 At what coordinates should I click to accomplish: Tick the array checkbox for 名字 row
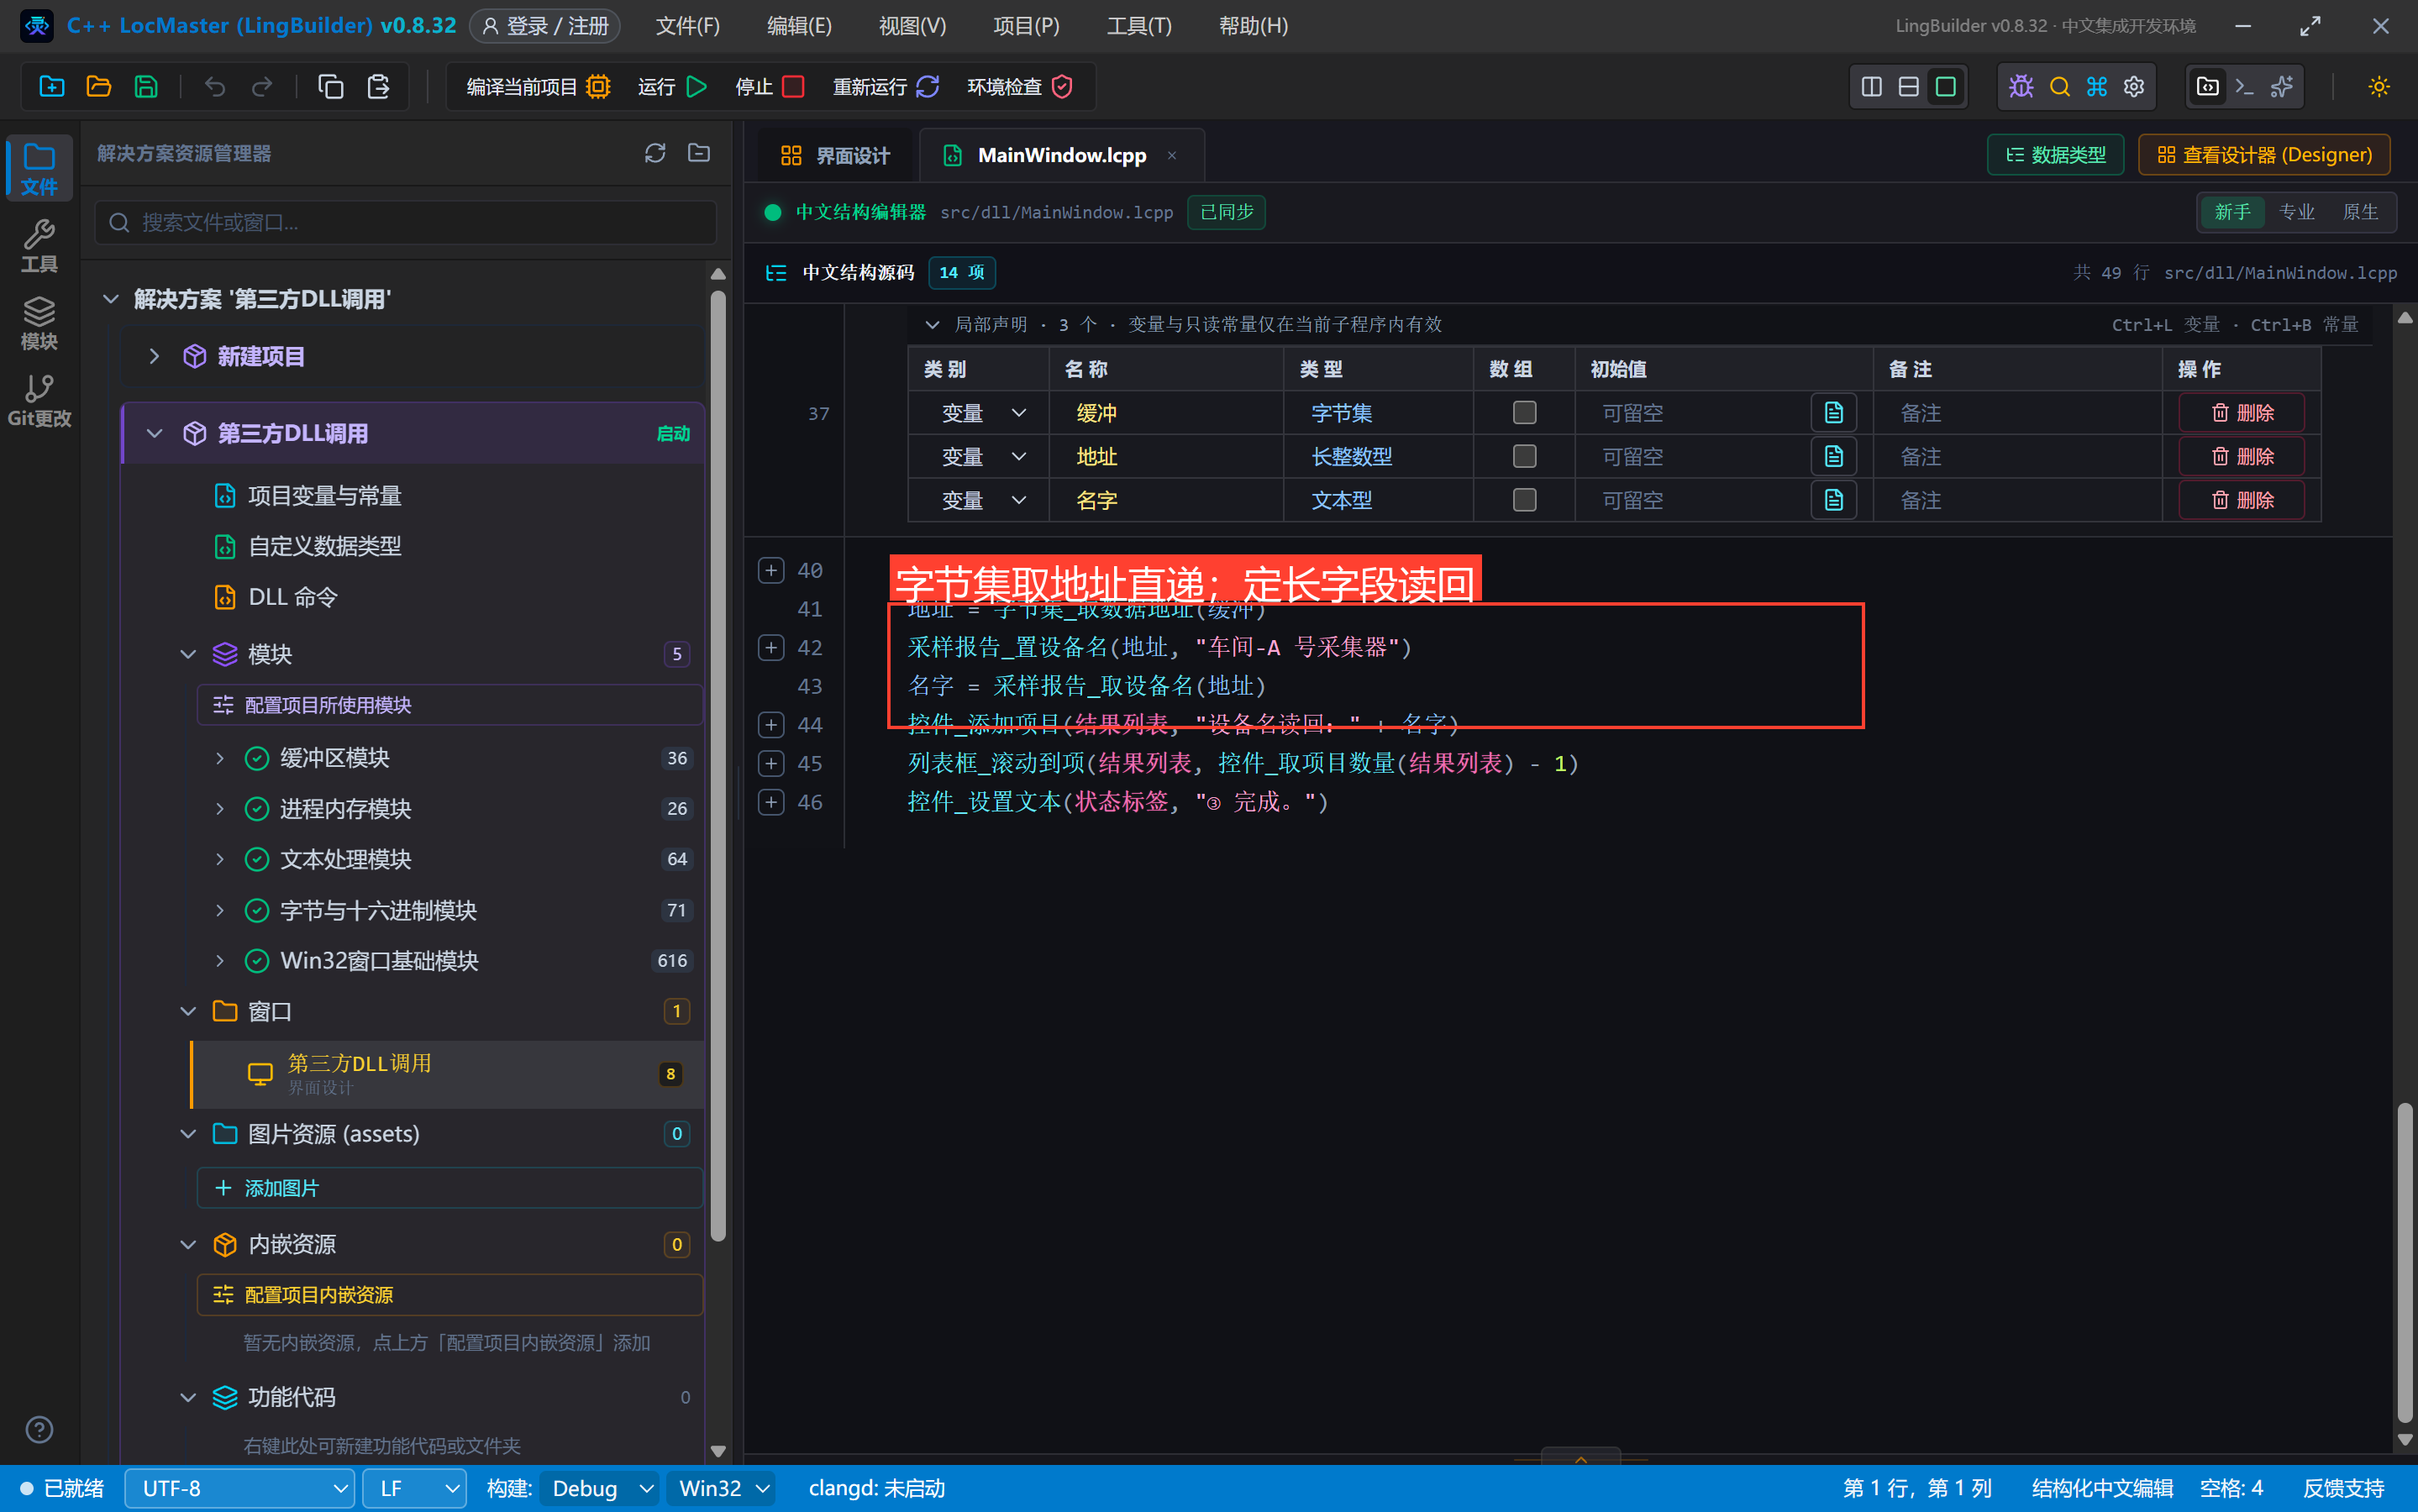(x=1524, y=500)
